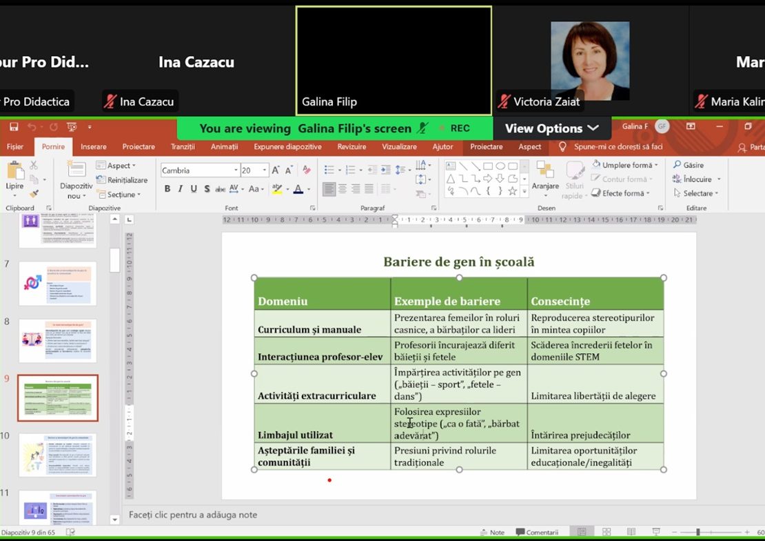765x541 pixels.
Task: Open the Tranziții ribbon tab
Action: click(x=183, y=147)
